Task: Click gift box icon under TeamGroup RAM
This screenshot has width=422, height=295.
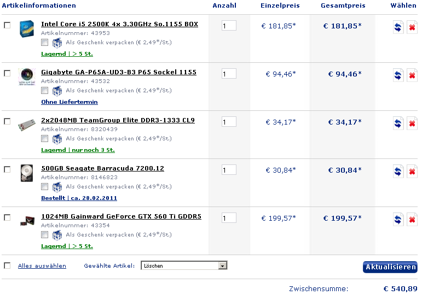Action: click(x=57, y=139)
